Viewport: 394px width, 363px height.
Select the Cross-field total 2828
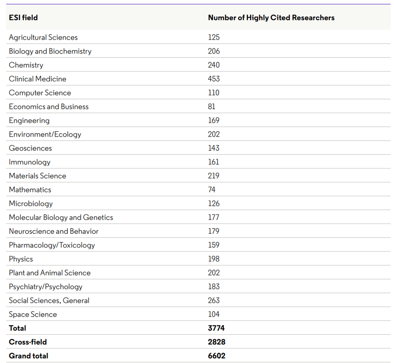216,342
